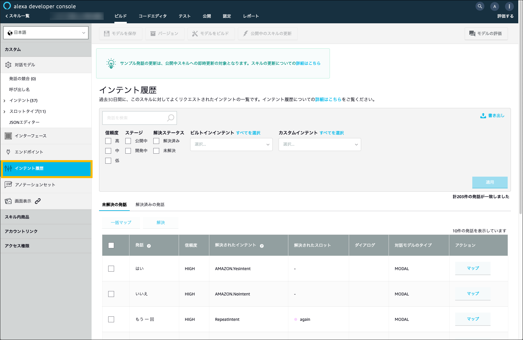Expand the インテント(37) tree item
The image size is (523, 340).
pyautogui.click(x=4, y=101)
